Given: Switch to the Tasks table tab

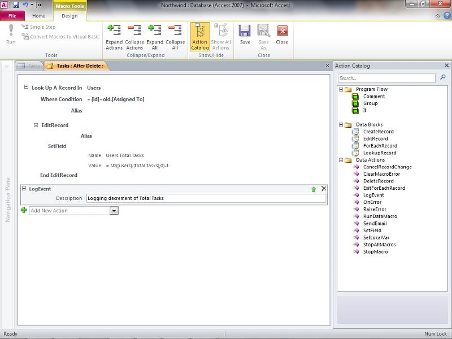Looking at the screenshot, I should (29, 66).
